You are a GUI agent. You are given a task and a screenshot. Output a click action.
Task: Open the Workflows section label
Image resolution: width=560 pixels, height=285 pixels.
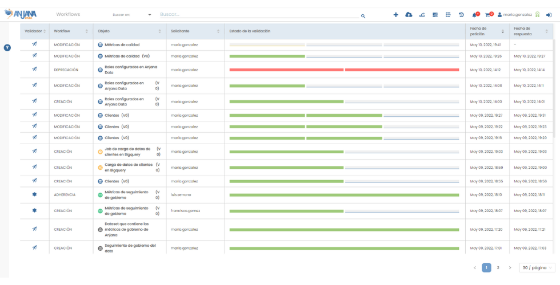(x=68, y=14)
